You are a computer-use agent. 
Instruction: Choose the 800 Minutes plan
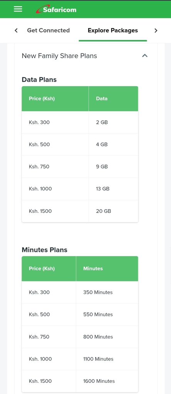80,337
